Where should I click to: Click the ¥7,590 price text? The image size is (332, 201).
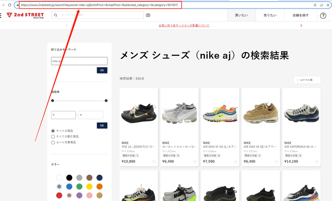point(209,161)
